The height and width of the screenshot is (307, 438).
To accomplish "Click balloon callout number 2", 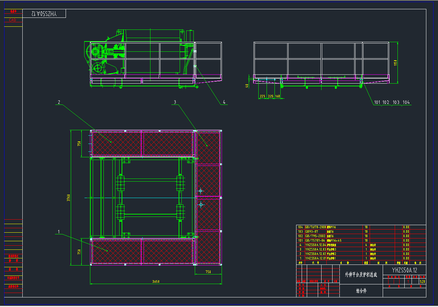I will coord(59,102).
